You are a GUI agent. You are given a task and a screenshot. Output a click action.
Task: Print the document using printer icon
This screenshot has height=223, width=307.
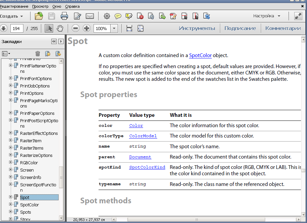pos(64,16)
